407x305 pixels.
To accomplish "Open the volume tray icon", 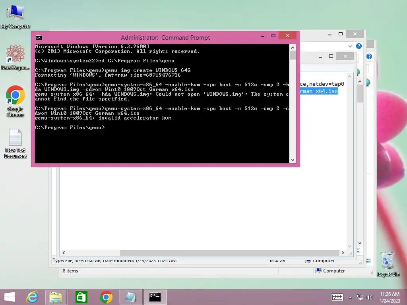I will tap(369, 297).
